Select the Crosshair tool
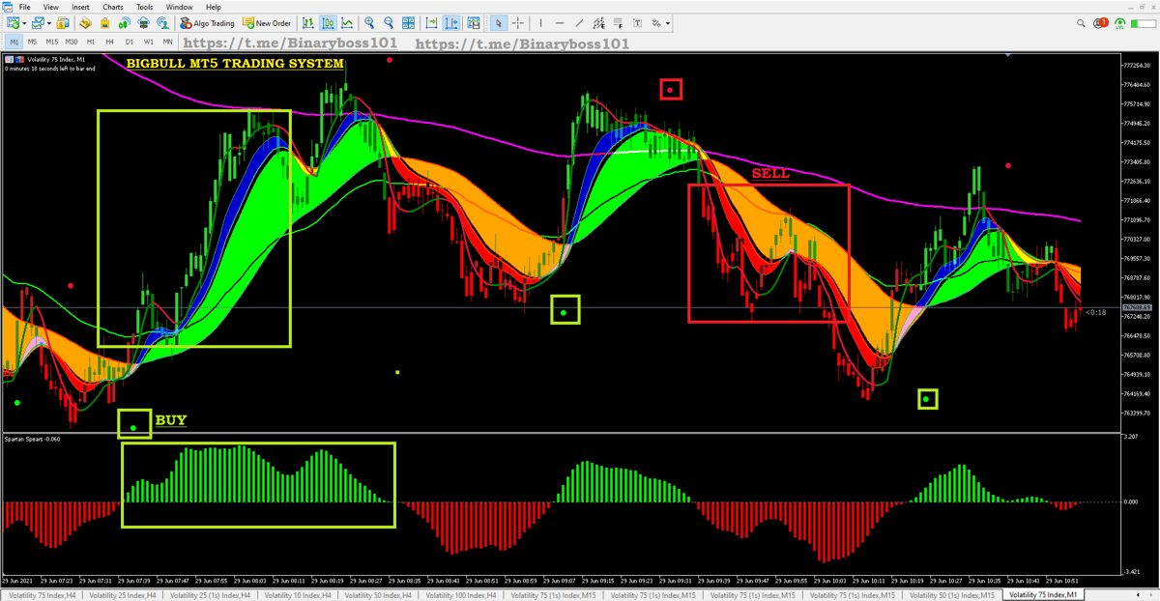This screenshot has height=601, width=1160. click(518, 23)
